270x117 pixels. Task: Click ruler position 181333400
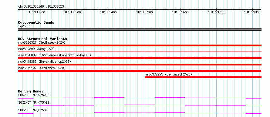click(x=109, y=12)
